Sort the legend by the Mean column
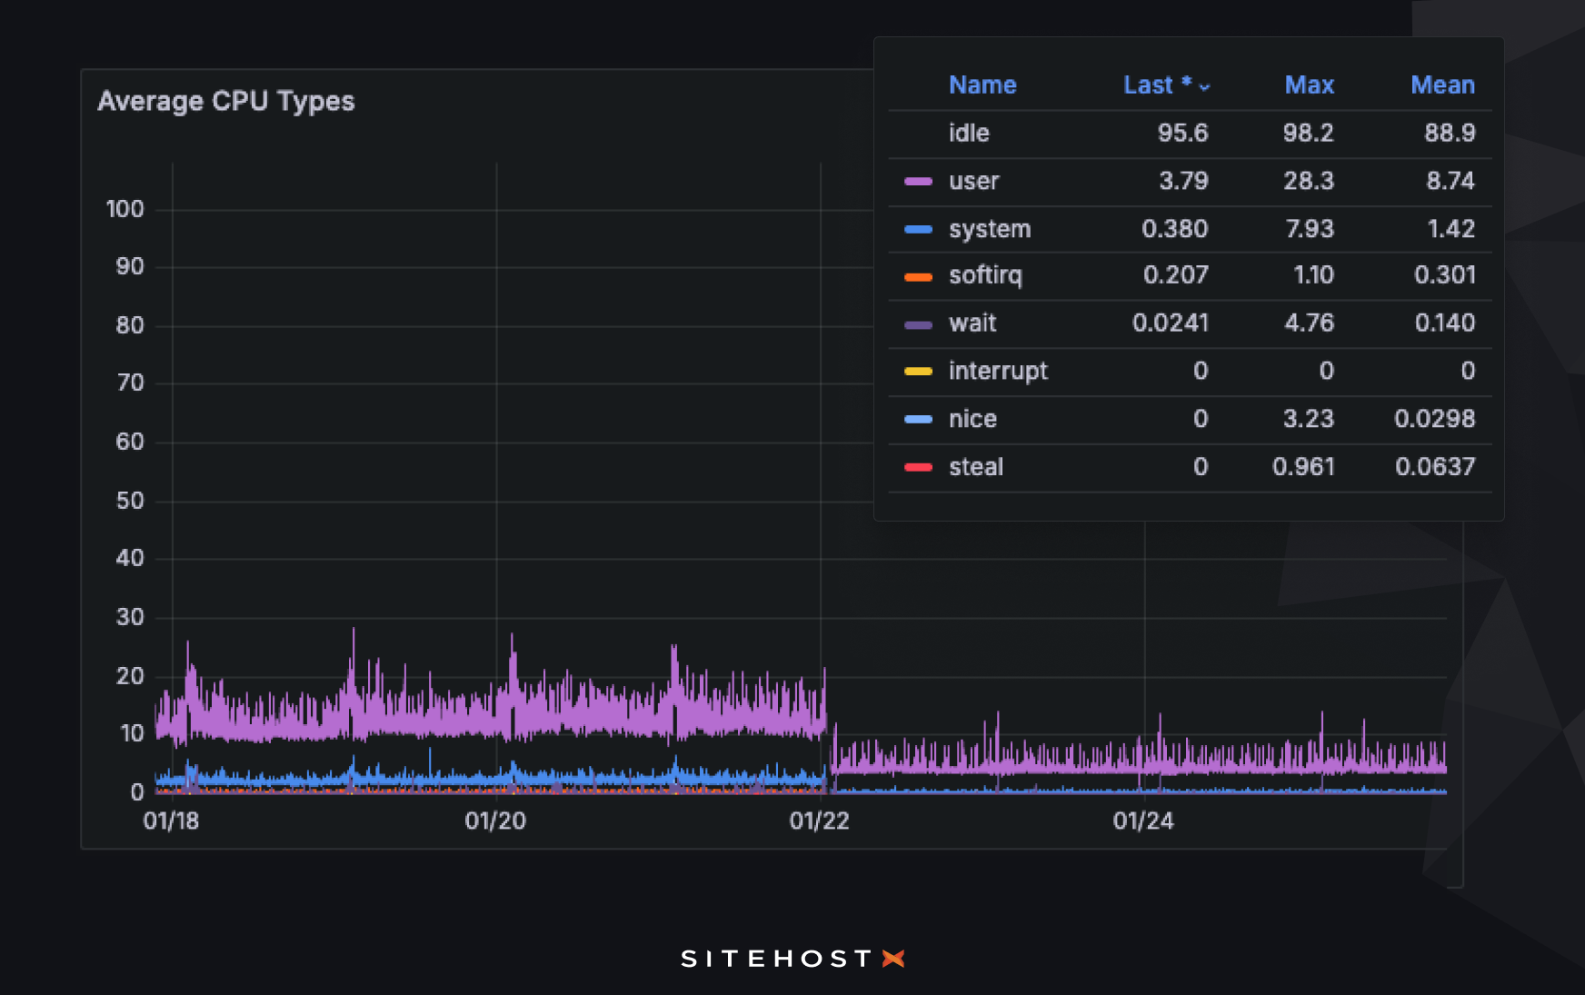Viewport: 1585px width, 995px height. tap(1443, 85)
